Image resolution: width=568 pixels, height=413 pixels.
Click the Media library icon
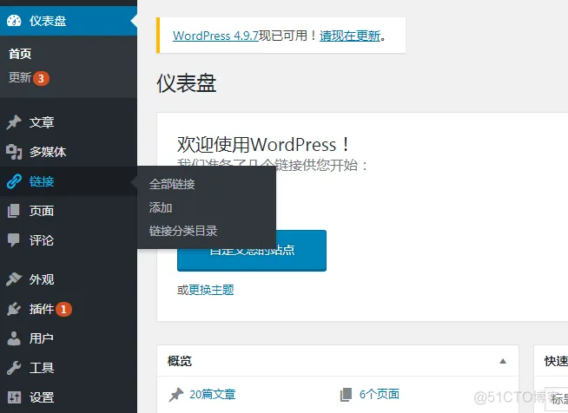click(14, 152)
